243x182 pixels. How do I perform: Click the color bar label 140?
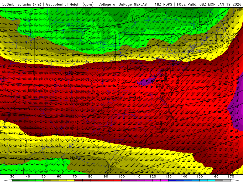pos(184,177)
